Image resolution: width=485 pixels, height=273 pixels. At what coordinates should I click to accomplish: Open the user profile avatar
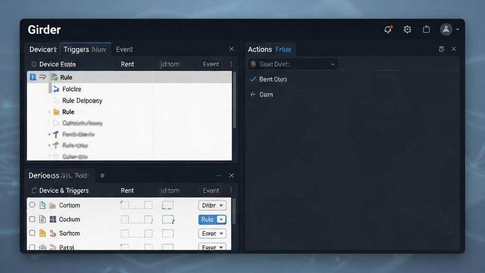[446, 29]
